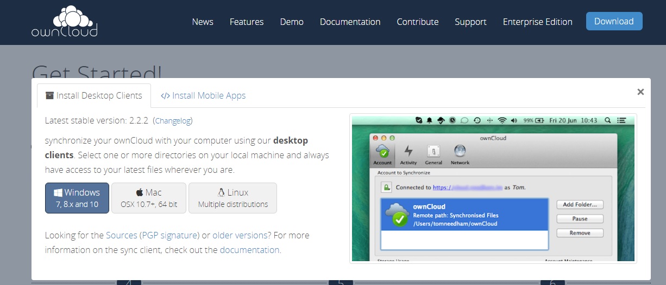Image resolution: width=666 pixels, height=285 pixels.
Task: Click the https server link in the screenshot
Action: coord(467,187)
